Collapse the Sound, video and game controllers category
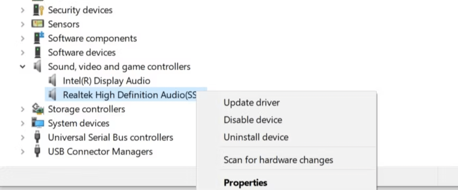This screenshot has width=458, height=190. point(22,66)
